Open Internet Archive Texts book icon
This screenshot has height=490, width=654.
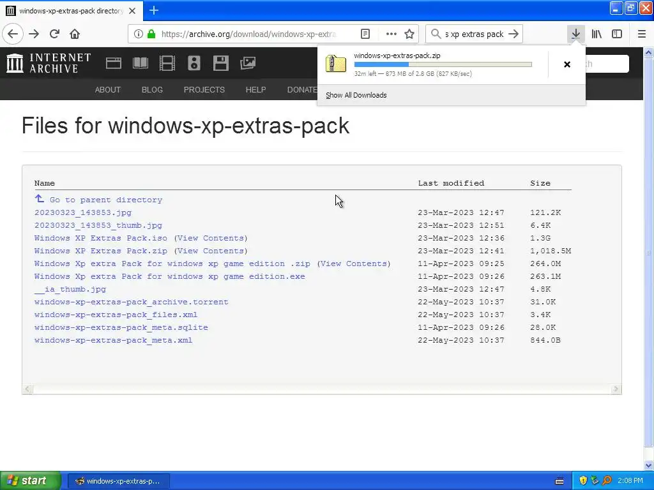(140, 63)
